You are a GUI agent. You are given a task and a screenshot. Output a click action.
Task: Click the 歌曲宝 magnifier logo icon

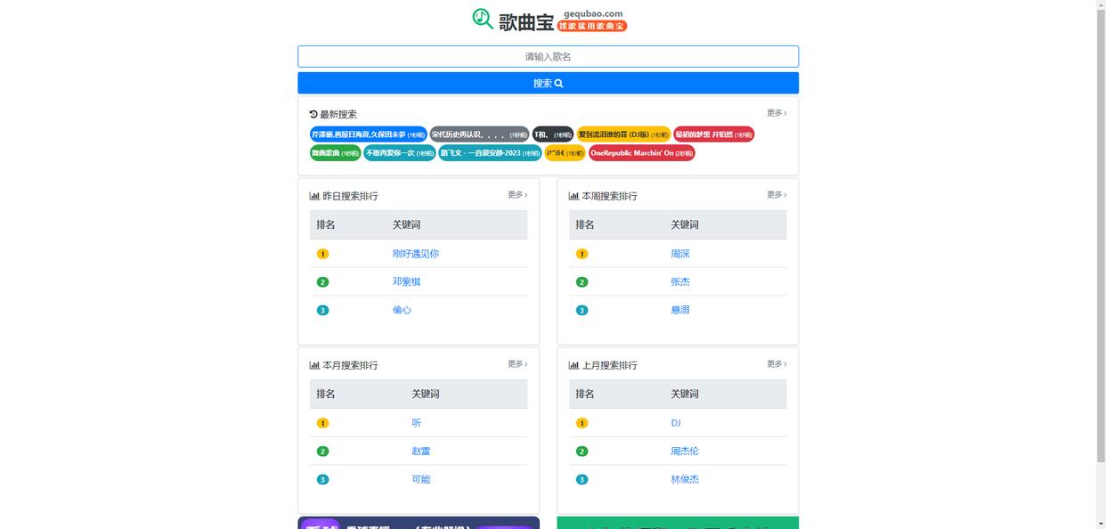pyautogui.click(x=483, y=19)
